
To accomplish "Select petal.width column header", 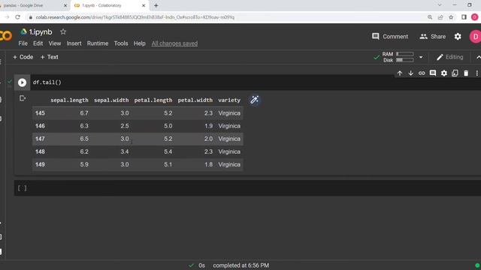I will click(x=195, y=100).
